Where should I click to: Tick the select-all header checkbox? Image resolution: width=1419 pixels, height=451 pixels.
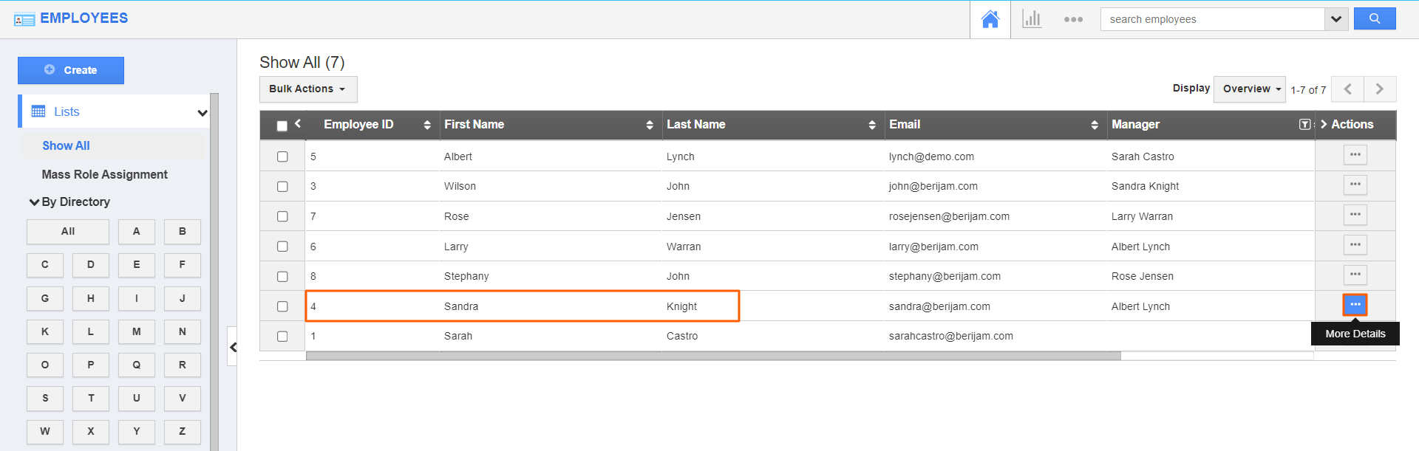point(282,125)
